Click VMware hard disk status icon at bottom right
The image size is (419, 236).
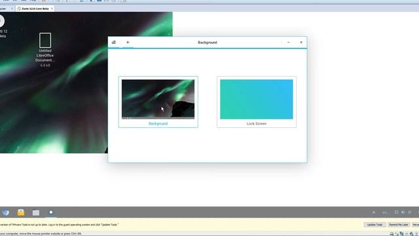pos(392,234)
